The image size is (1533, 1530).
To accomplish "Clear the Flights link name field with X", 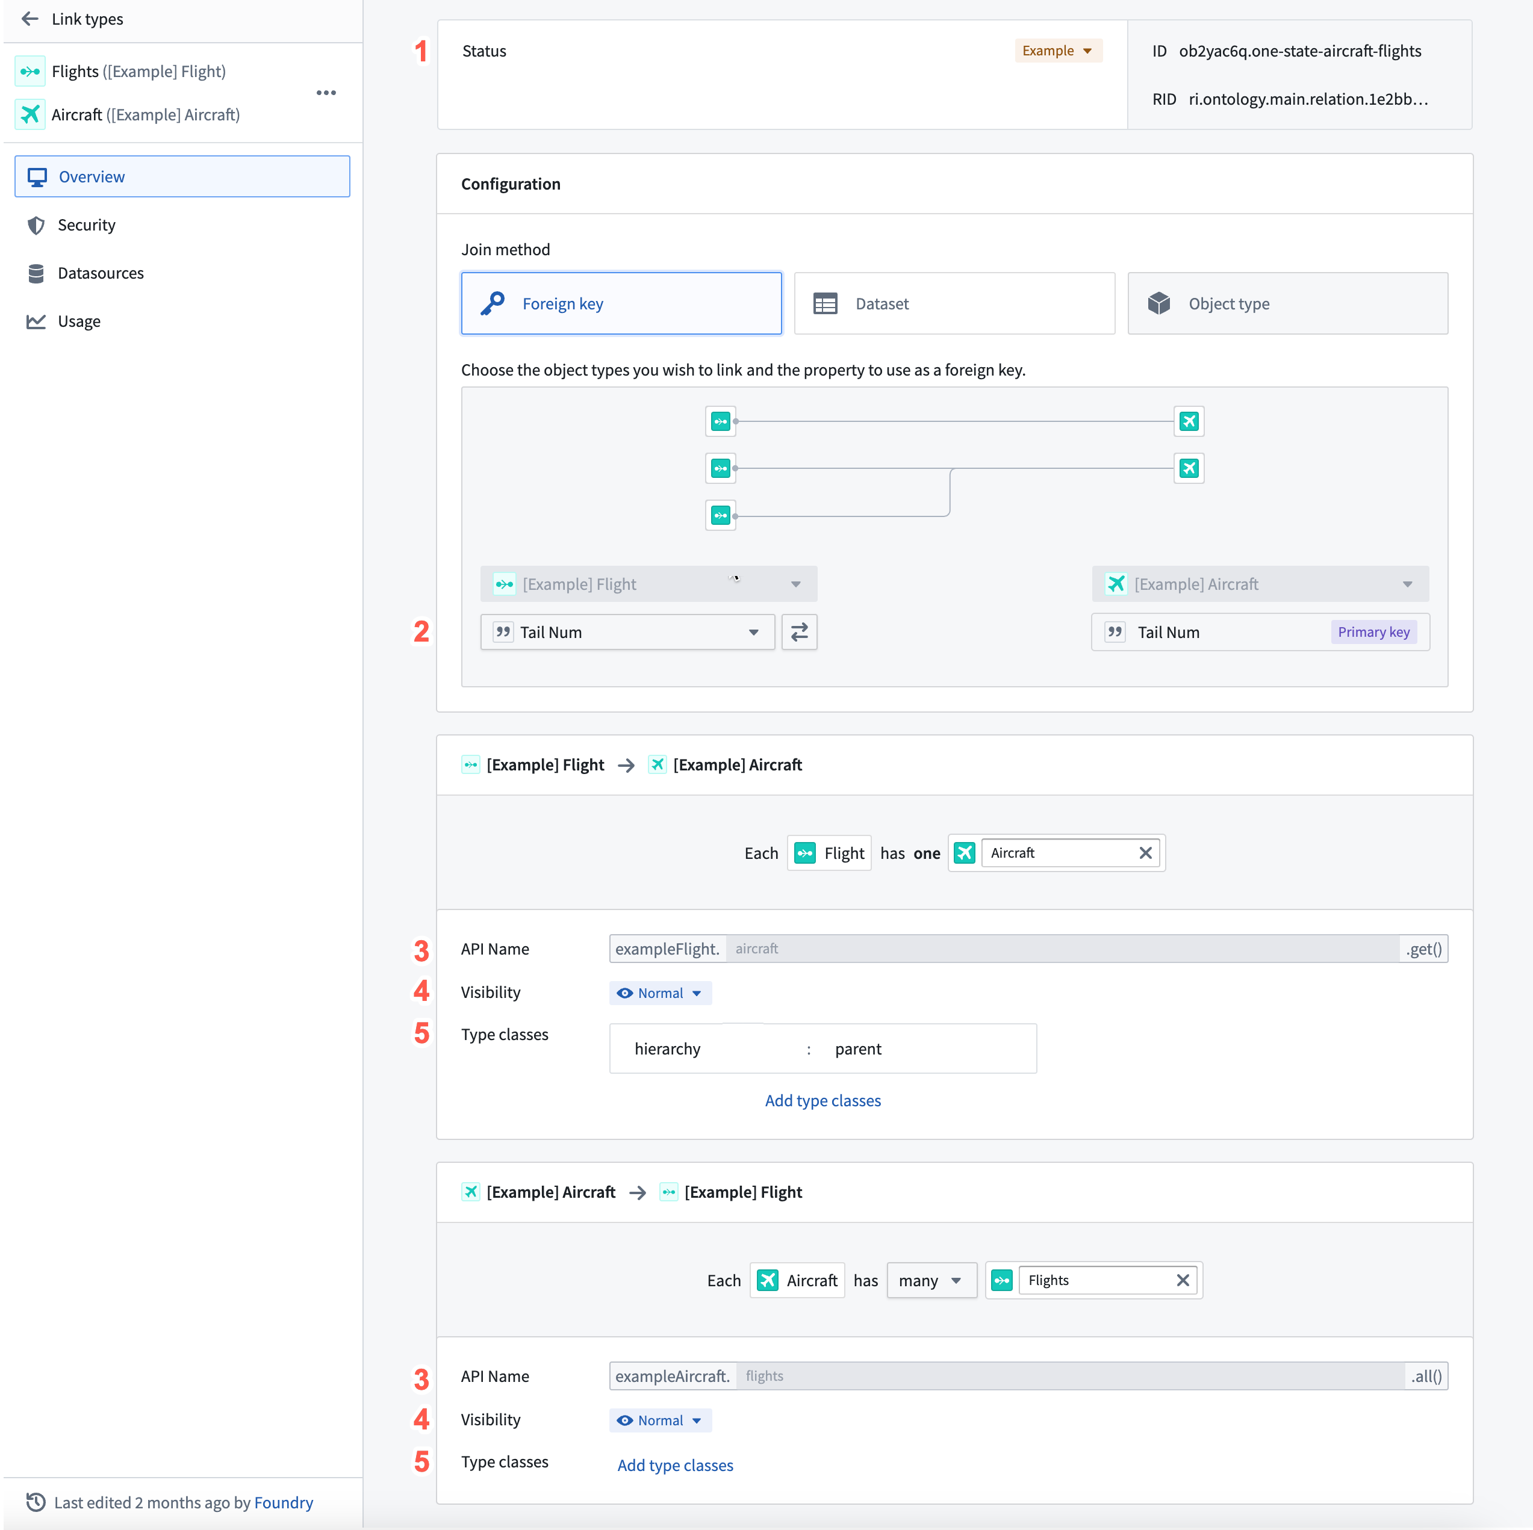I will pyautogui.click(x=1183, y=1280).
